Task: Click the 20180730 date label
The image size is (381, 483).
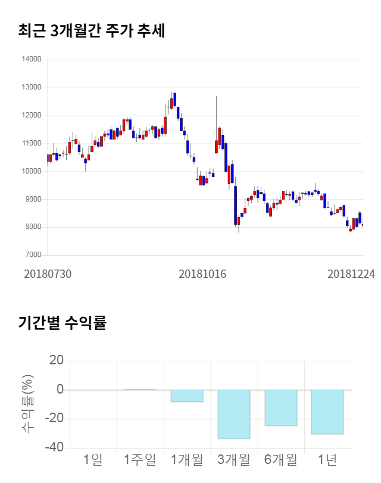Action: 48,274
